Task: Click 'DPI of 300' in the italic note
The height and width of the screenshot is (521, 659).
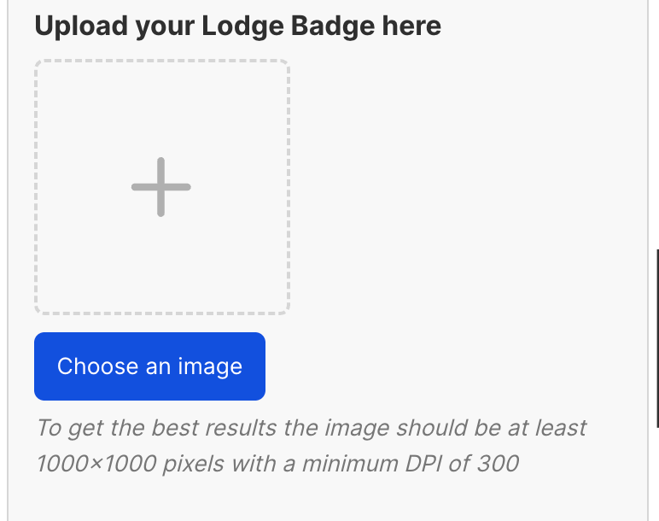Action: [x=462, y=464]
